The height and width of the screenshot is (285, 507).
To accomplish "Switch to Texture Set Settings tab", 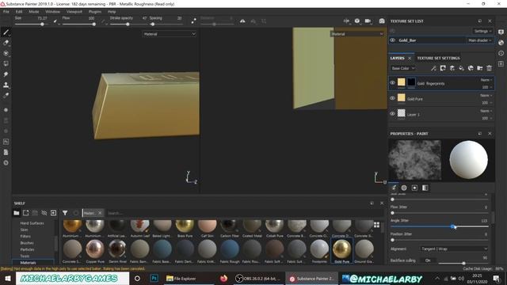I will (x=438, y=58).
